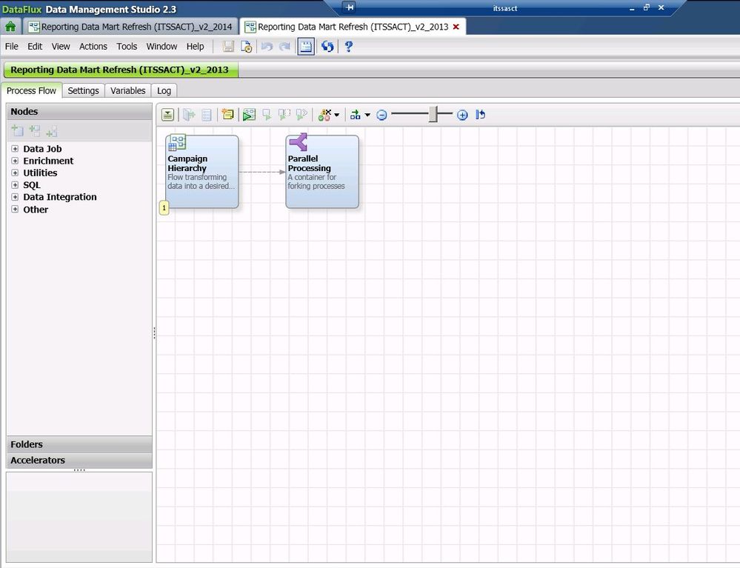Open the Edit menu
Screen dimensions: 740x568
pos(35,46)
